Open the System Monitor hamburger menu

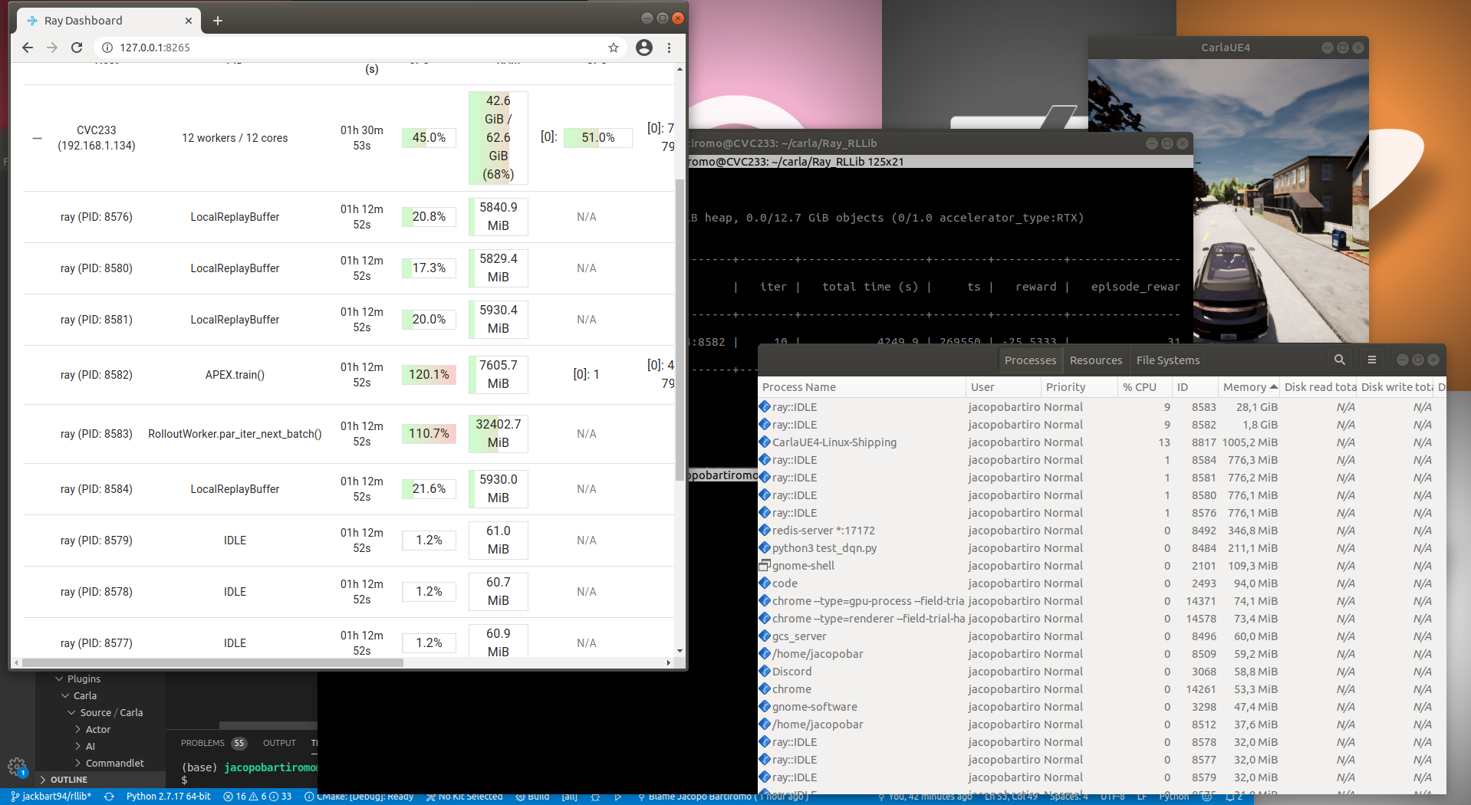pos(1372,359)
